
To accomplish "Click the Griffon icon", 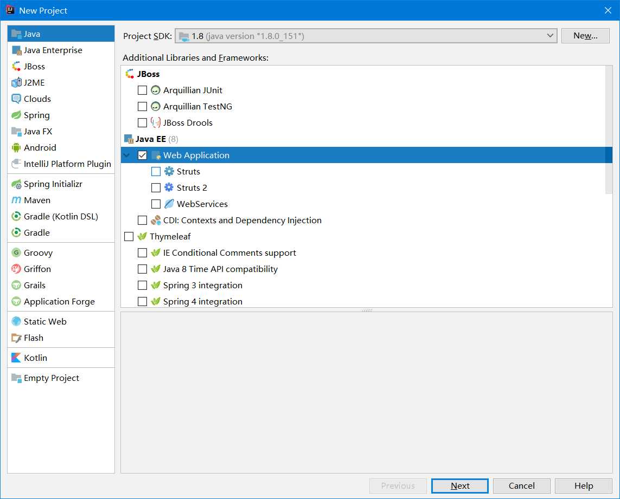I will click(x=16, y=269).
